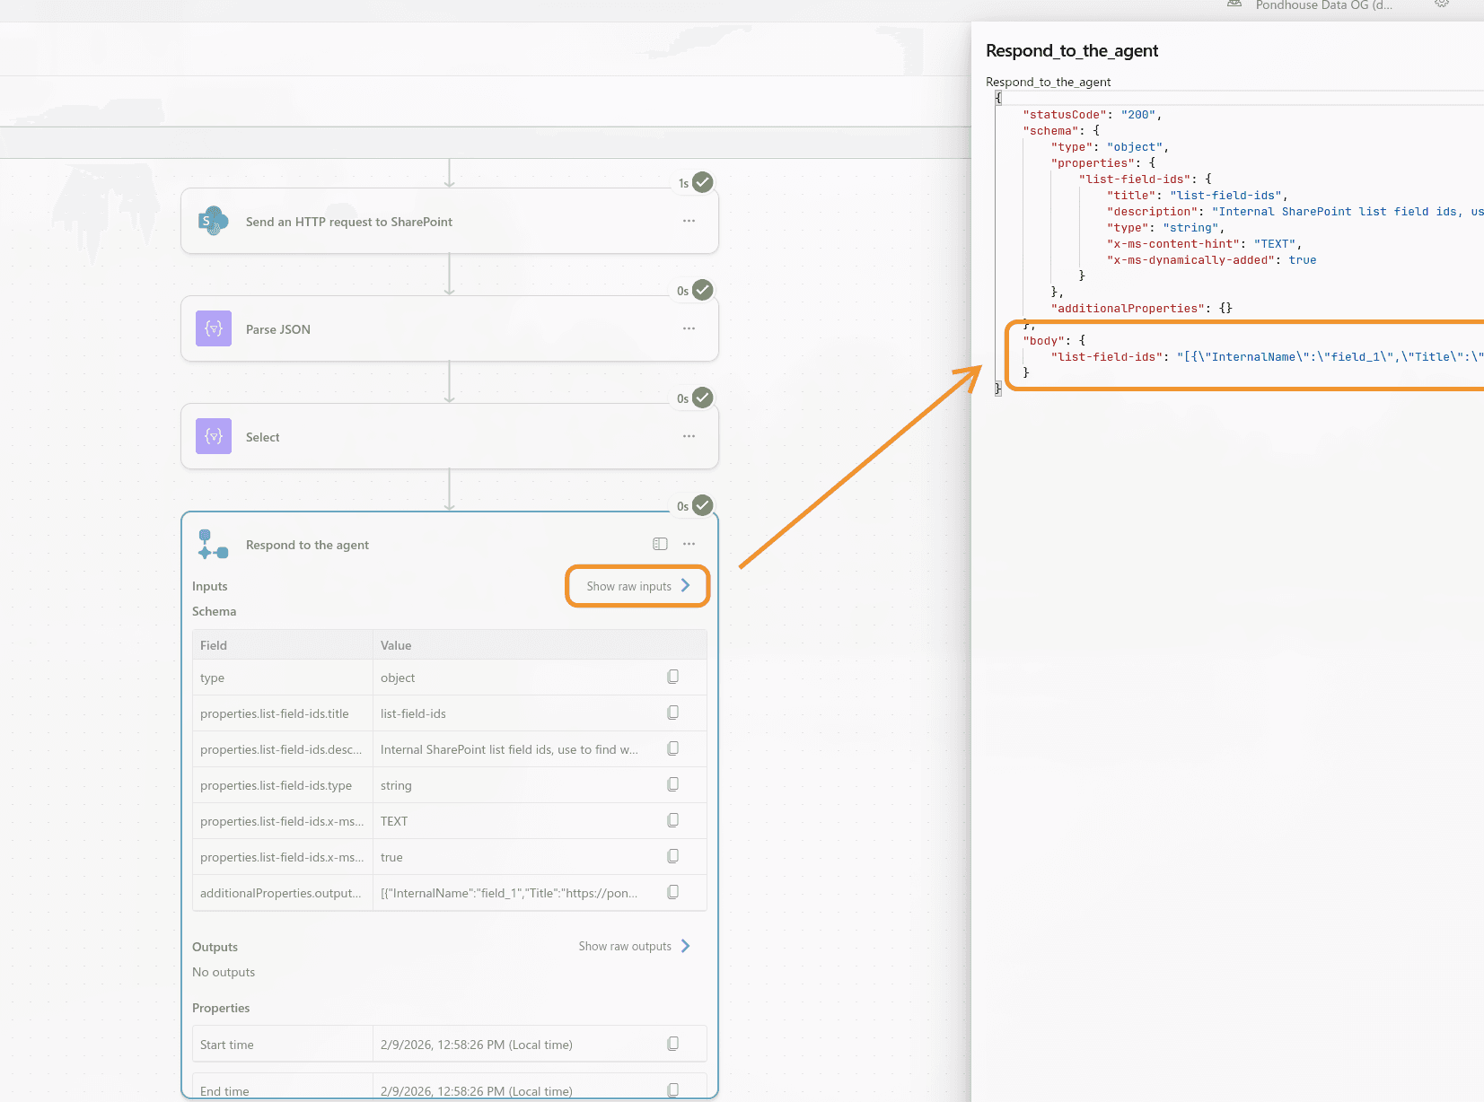Copy the list-field-ids title value
Viewport: 1484px width, 1102px height.
click(672, 713)
